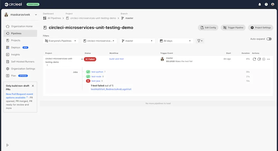278x151 pixels.
Task: Rerun workflow from start icon
Action: [x=254, y=59]
